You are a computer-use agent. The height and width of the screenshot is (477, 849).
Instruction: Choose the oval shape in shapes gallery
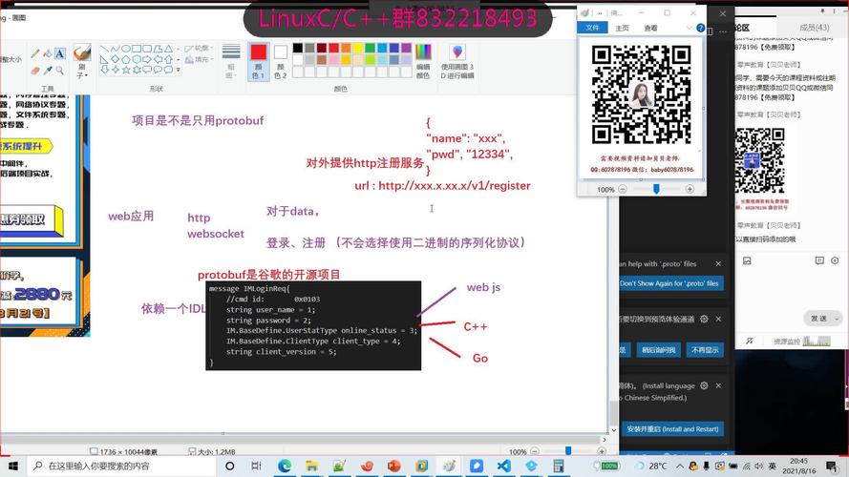point(126,49)
